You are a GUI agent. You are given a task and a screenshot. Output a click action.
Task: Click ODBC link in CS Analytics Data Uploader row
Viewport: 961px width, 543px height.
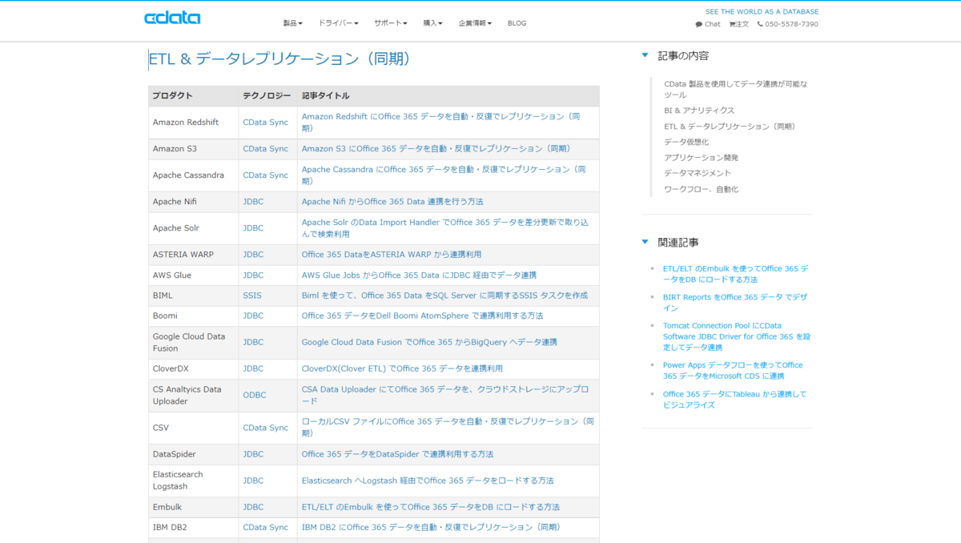click(254, 396)
